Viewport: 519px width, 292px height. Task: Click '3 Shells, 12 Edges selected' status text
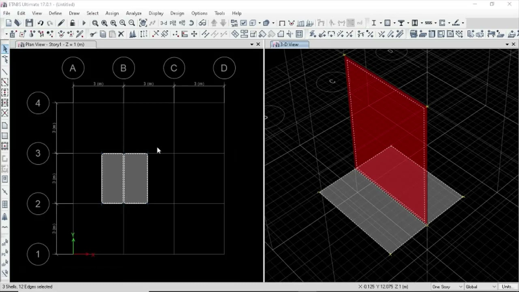pos(28,287)
